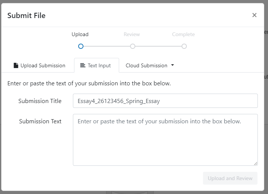This screenshot has height=194, width=268.
Task: Click the caret arrow beside Cloud Submission
Action: 173,65
